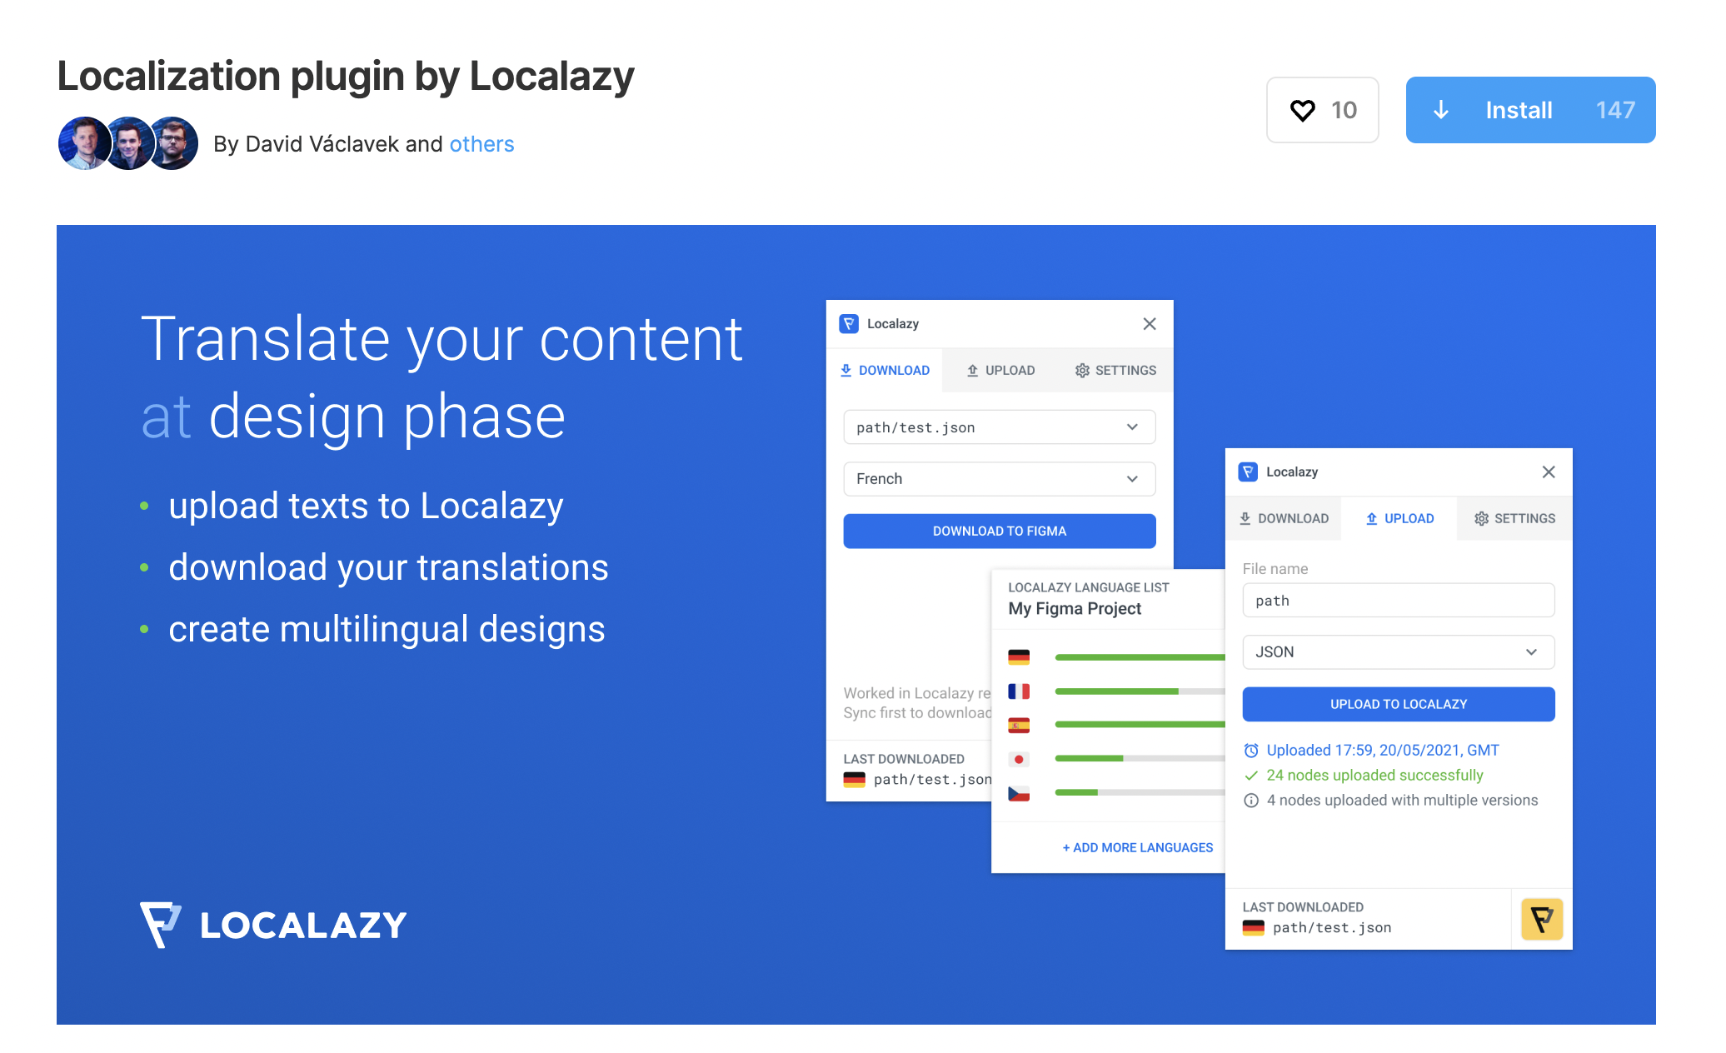Click Japanese flag in language list
This screenshot has width=1726, height=1053.
[x=1019, y=759]
